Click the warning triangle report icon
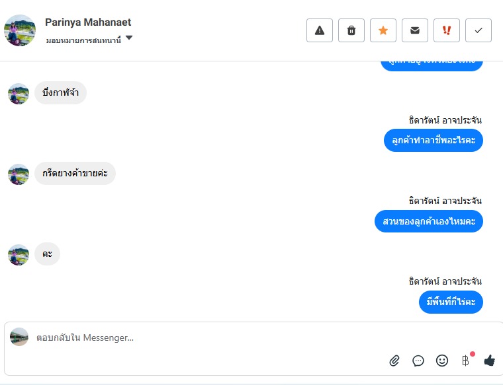503x385 pixels. 320,30
